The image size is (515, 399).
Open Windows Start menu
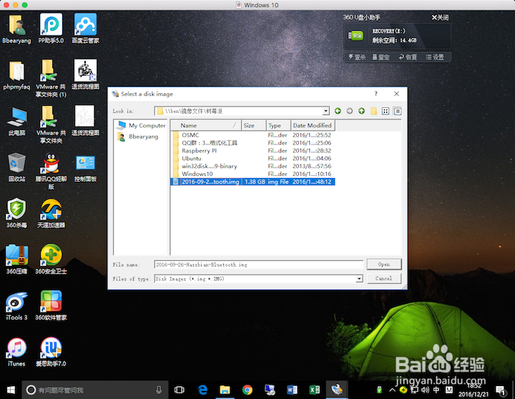[11, 390]
